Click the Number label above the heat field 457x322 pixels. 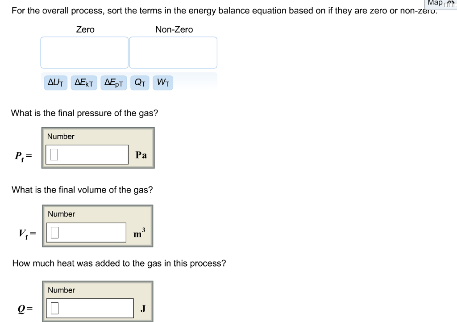pyautogui.click(x=62, y=290)
